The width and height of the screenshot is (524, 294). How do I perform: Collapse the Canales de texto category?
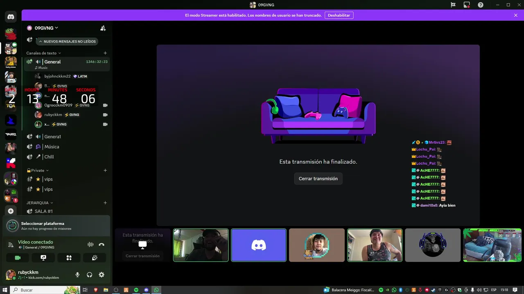tap(43, 53)
